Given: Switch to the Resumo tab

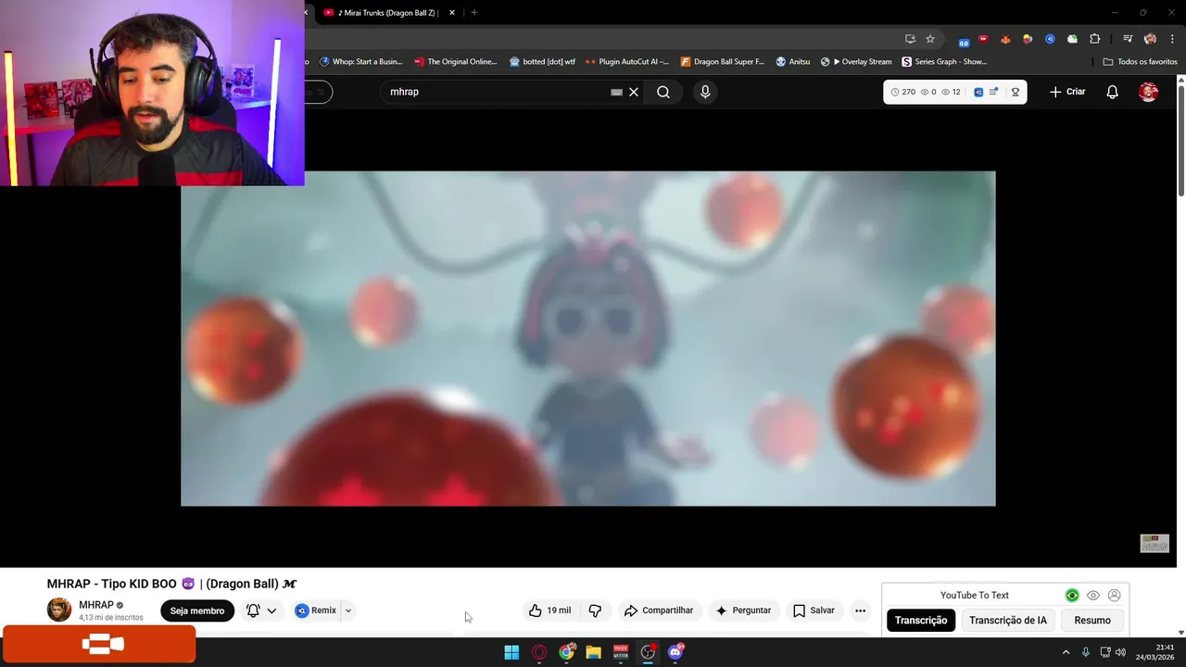Looking at the screenshot, I should pyautogui.click(x=1092, y=621).
